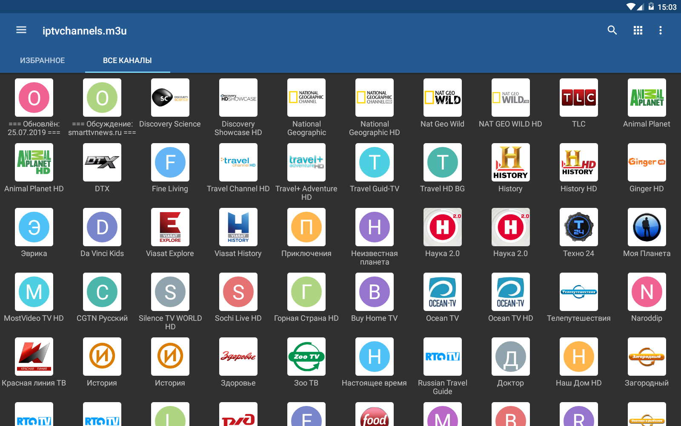Open the Настоящее время channel tile
The width and height of the screenshot is (681, 426).
click(x=375, y=357)
